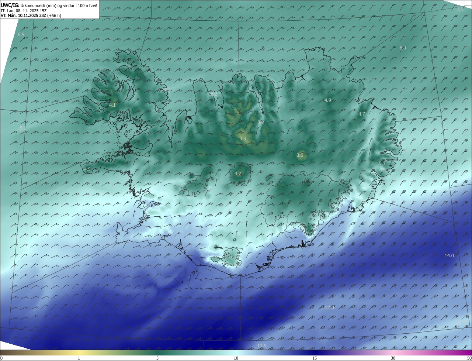Click the map value label 3.6

click(300, 155)
